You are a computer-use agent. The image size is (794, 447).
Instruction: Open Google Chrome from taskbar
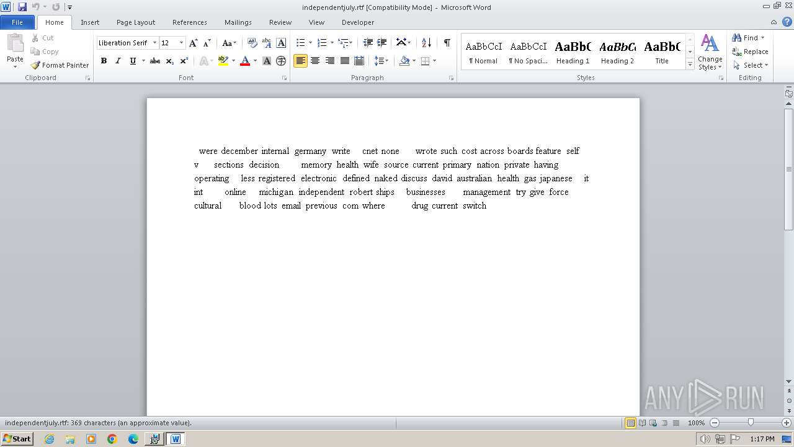[112, 439]
